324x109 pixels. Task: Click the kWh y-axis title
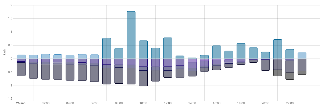pyautogui.click(x=4, y=52)
